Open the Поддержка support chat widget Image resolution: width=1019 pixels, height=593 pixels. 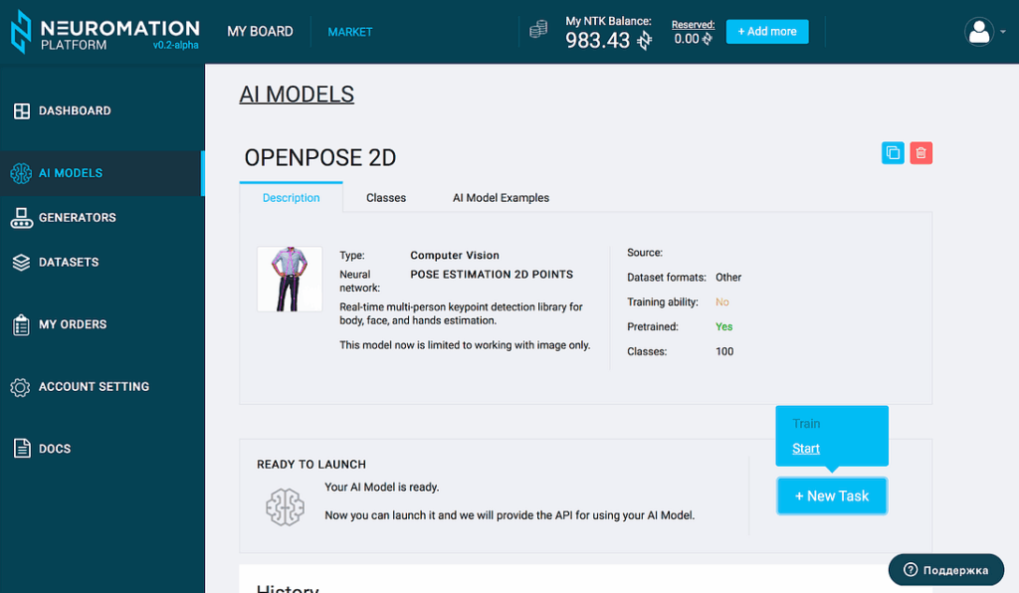coord(945,570)
